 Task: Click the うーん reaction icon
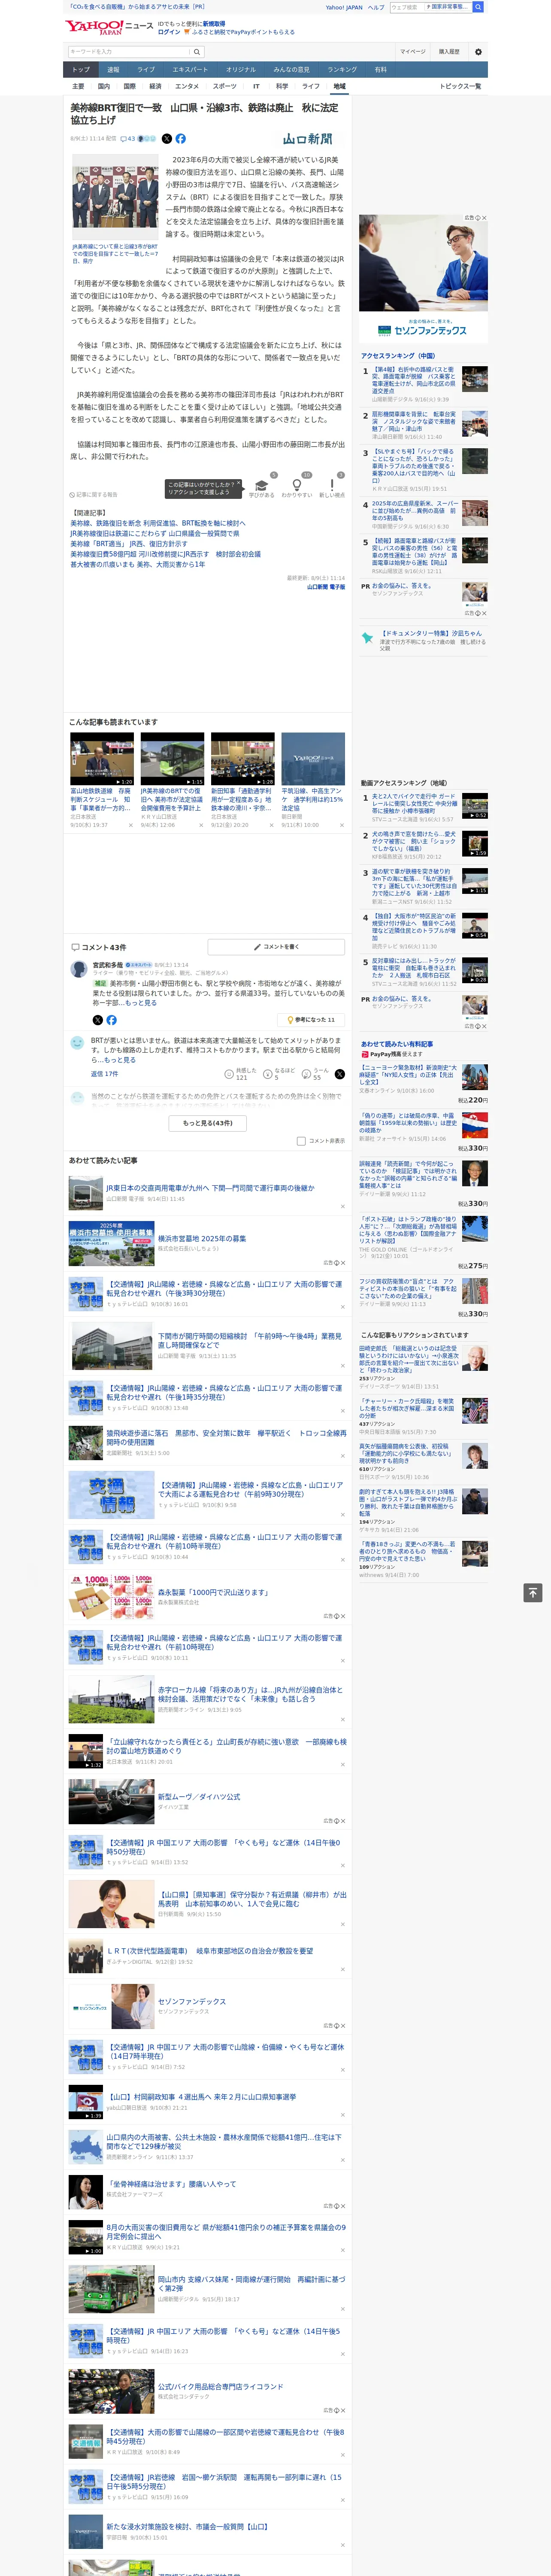coord(307,1074)
